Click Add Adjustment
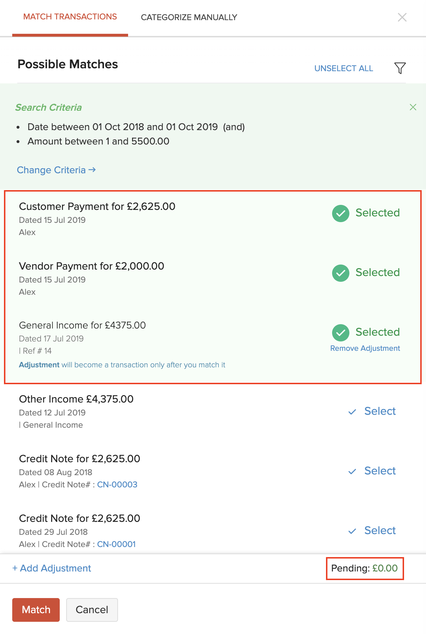The image size is (426, 634). tap(52, 568)
